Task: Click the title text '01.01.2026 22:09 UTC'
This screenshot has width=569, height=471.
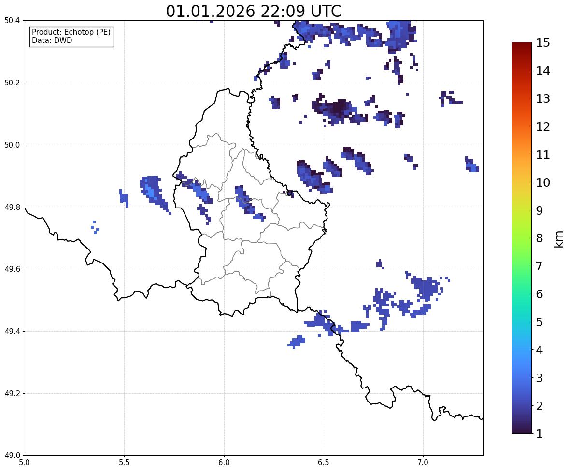Action: coord(254,11)
